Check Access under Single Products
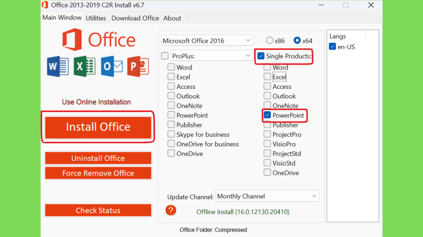Viewport: 423px width, 237px height. pos(267,86)
